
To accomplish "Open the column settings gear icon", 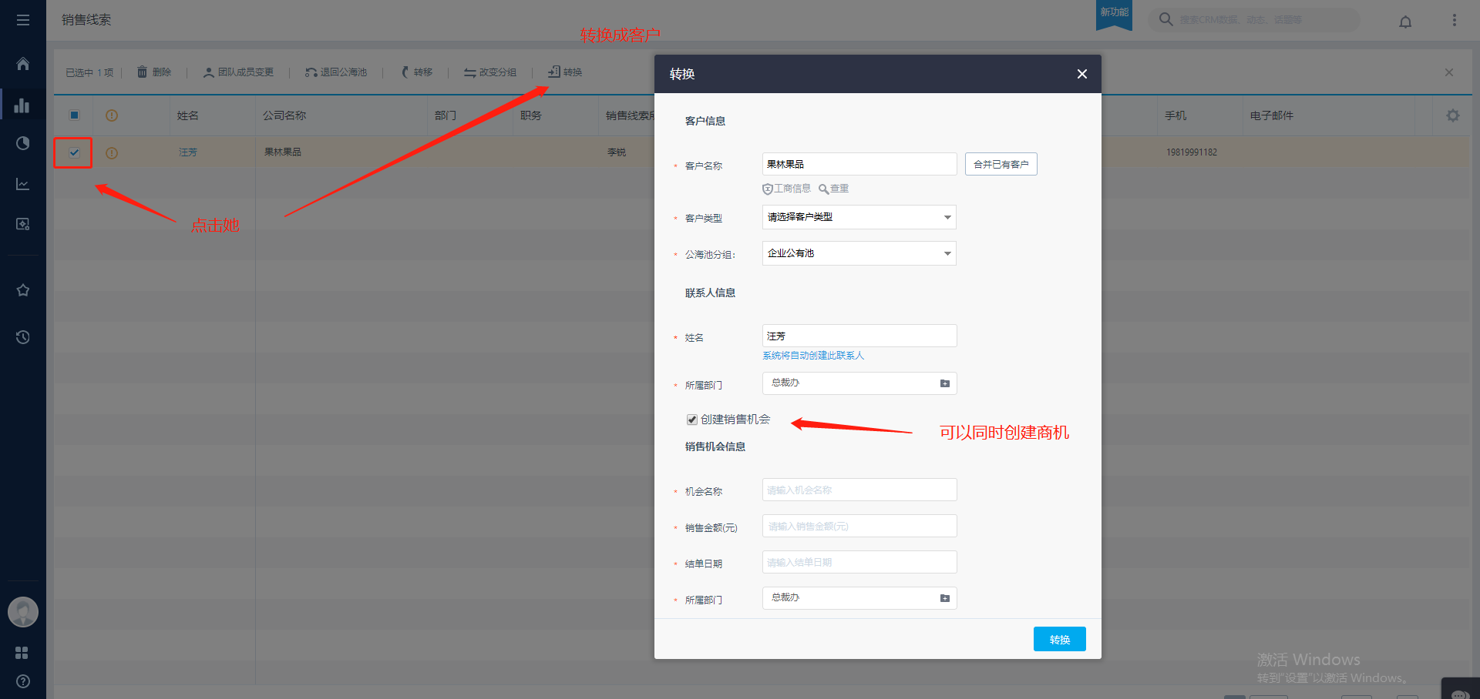I will click(1453, 115).
